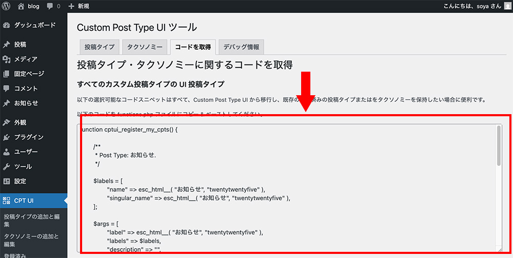
Task: Click the plus icon for 新規
Action: 71,6
